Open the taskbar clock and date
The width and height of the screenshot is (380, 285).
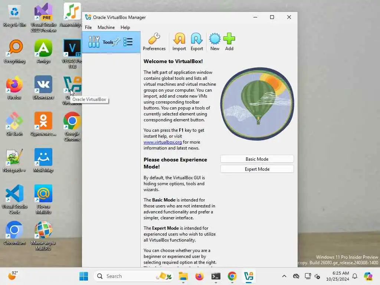pyautogui.click(x=338, y=276)
